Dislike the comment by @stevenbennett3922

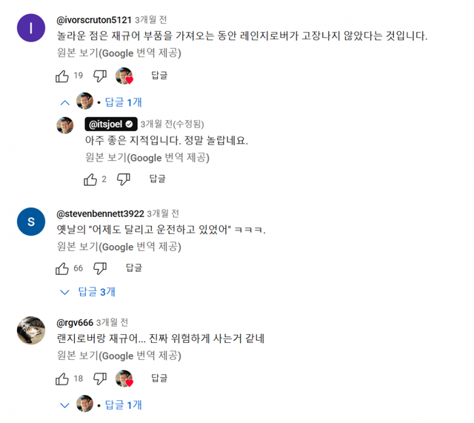click(100, 268)
